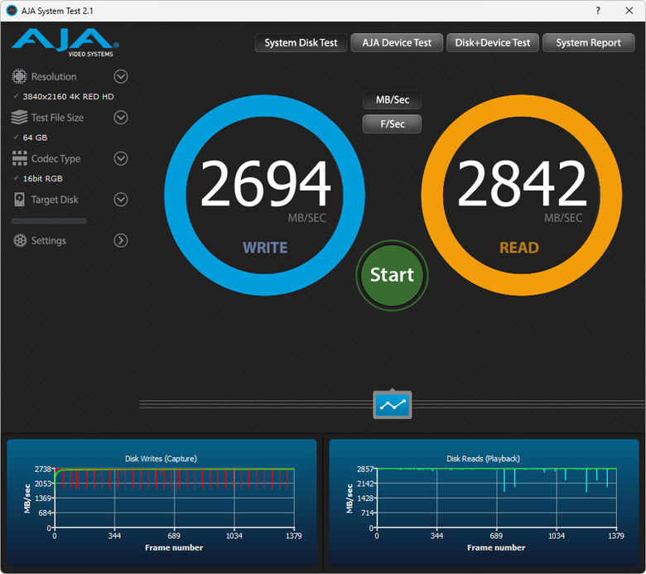Click the Resolution chip icon

(x=19, y=77)
